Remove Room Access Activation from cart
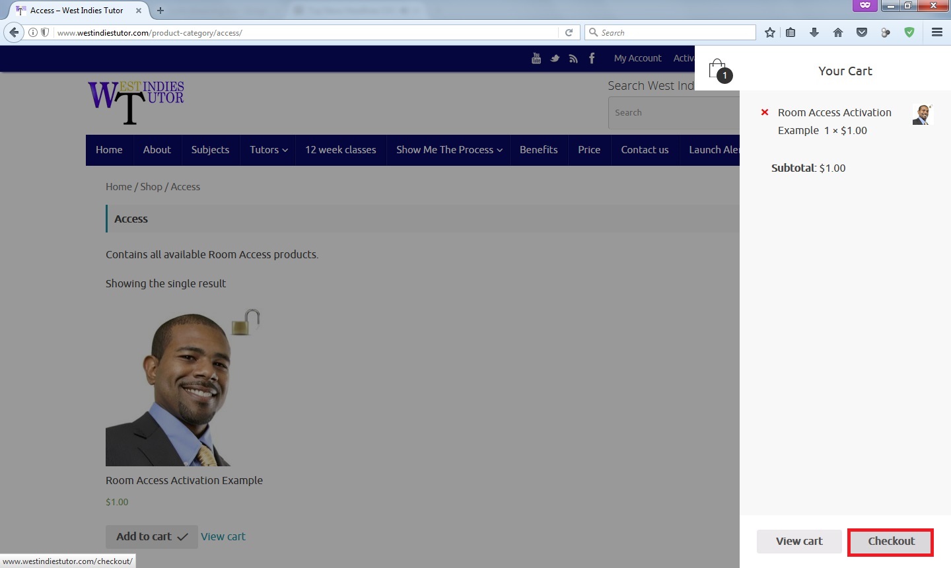Screen dimensions: 951x568 [x=765, y=112]
